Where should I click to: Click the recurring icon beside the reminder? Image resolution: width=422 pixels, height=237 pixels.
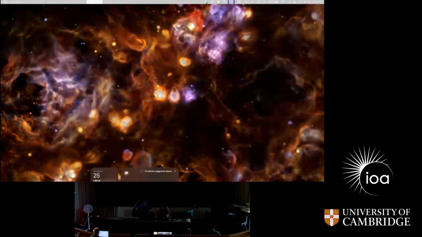(175, 171)
